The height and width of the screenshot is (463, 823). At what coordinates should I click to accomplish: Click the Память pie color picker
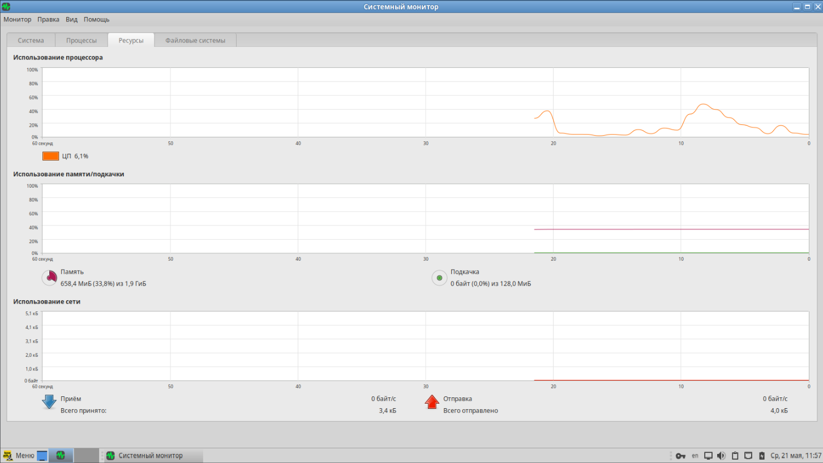(x=49, y=278)
